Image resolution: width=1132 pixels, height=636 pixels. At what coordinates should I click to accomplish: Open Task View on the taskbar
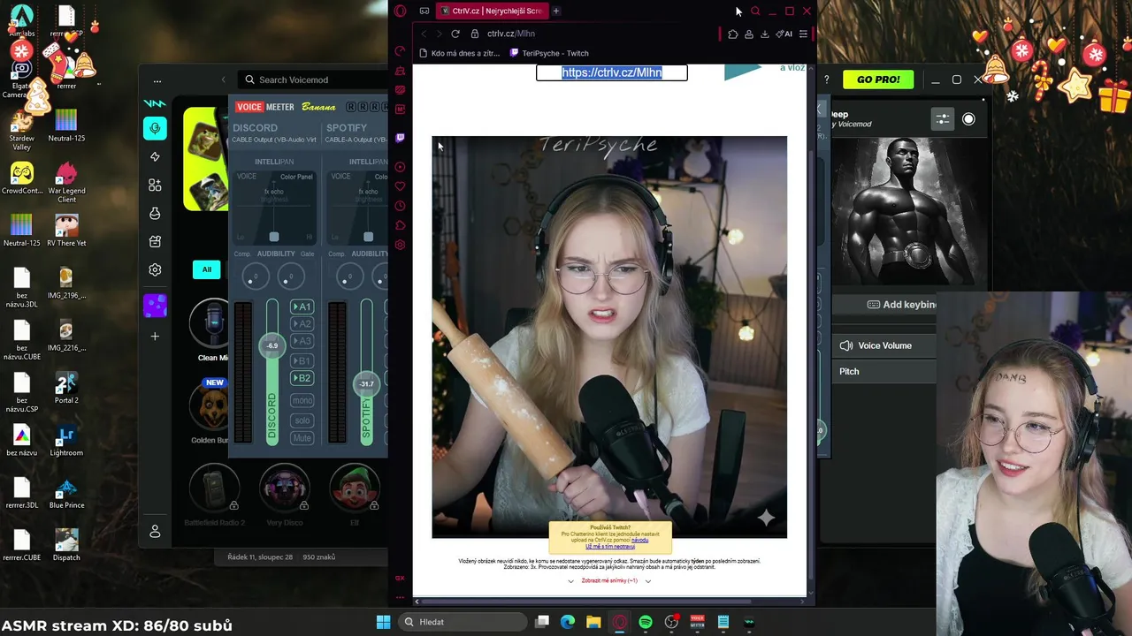(x=542, y=622)
